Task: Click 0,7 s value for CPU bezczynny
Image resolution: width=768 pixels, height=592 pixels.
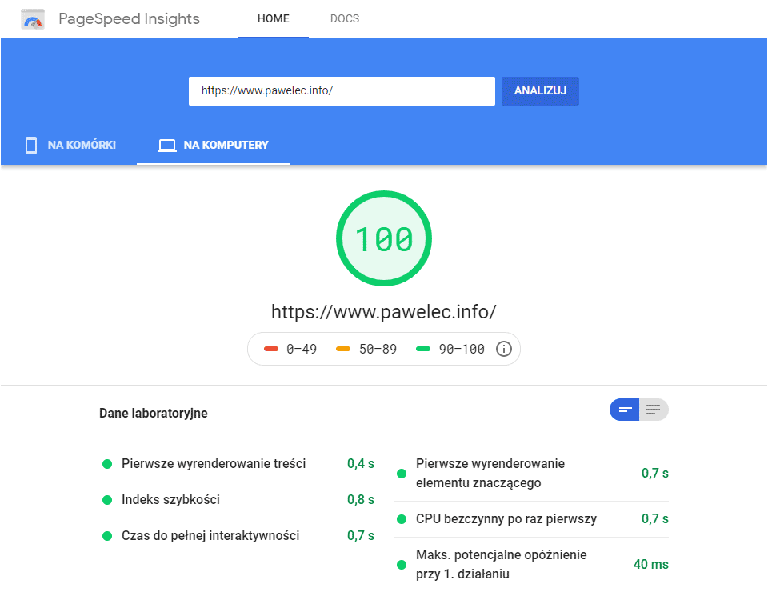Action: [x=655, y=519]
